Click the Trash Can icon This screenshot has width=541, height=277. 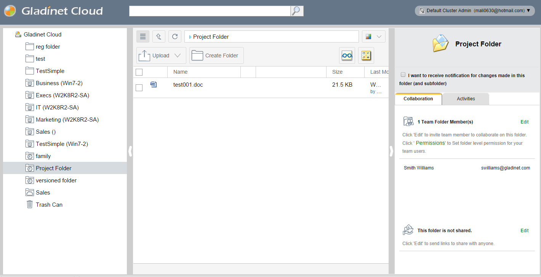click(30, 204)
